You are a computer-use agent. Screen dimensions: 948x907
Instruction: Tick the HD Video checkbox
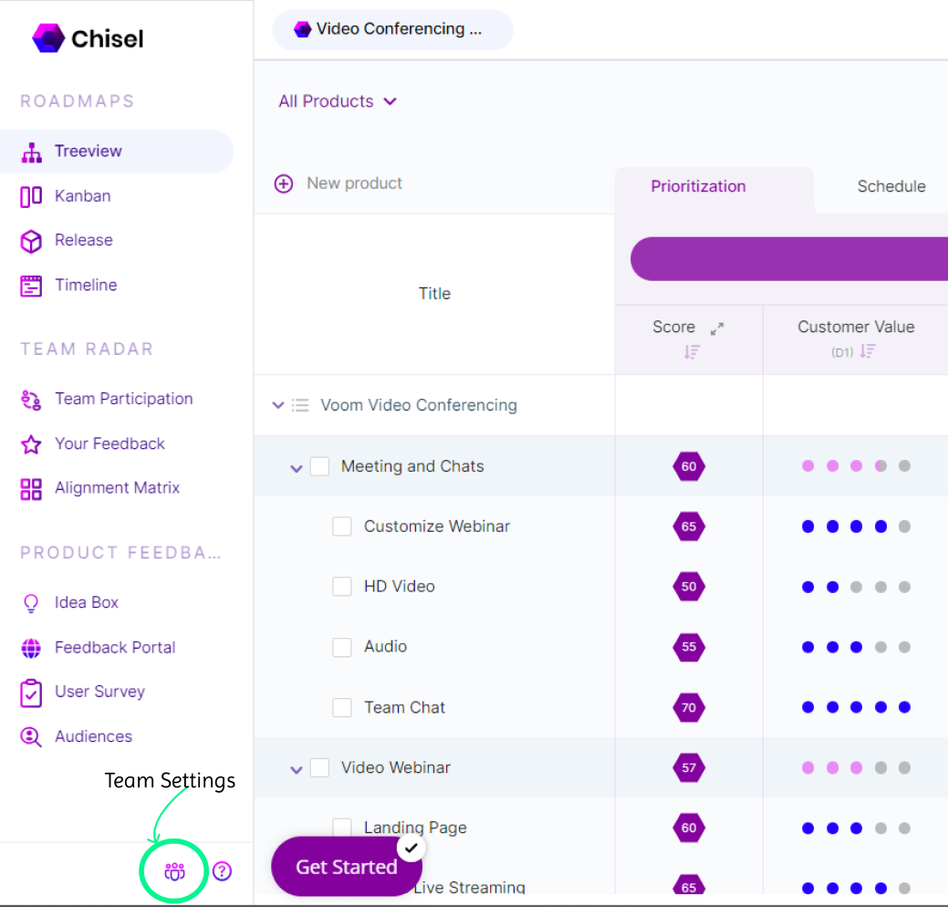coord(342,586)
